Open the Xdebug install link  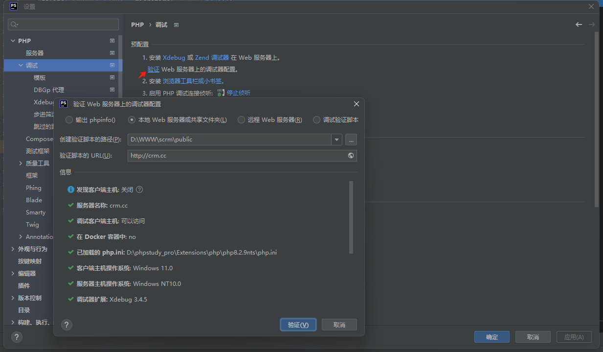[x=174, y=58]
